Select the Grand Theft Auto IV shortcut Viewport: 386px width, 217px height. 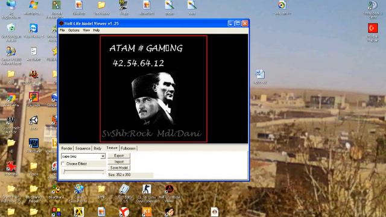(11, 125)
